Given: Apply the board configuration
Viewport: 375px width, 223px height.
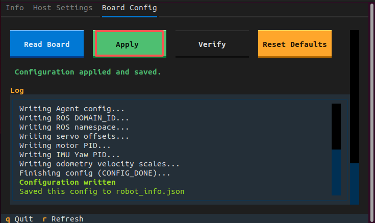Looking at the screenshot, I should (x=130, y=44).
